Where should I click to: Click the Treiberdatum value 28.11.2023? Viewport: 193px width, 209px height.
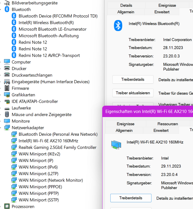click(x=173, y=48)
